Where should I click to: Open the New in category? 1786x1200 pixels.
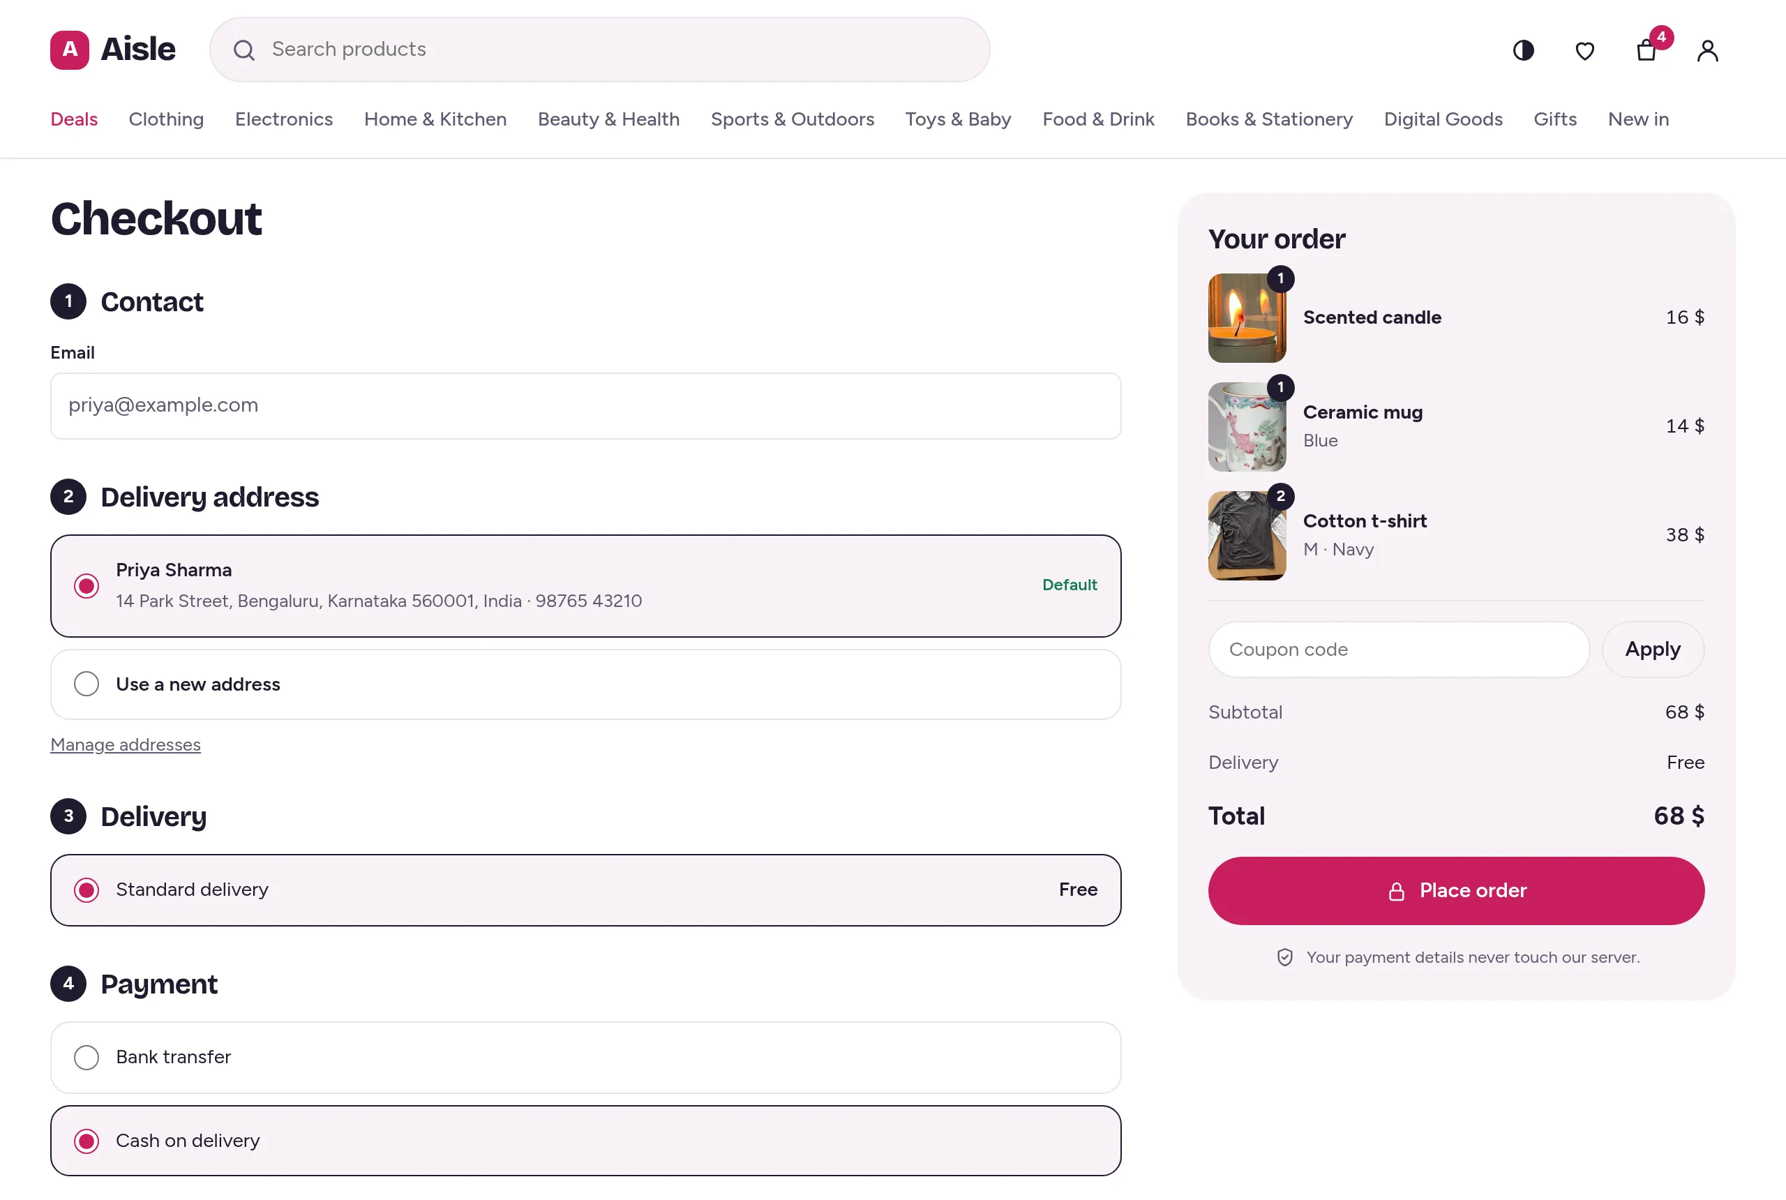(1638, 119)
